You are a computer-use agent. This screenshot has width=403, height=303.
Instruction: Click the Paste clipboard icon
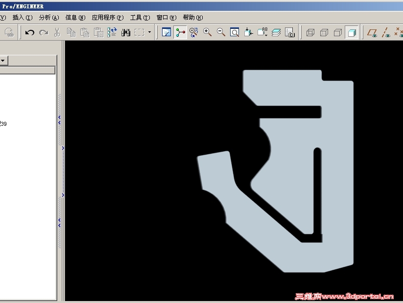(85, 32)
